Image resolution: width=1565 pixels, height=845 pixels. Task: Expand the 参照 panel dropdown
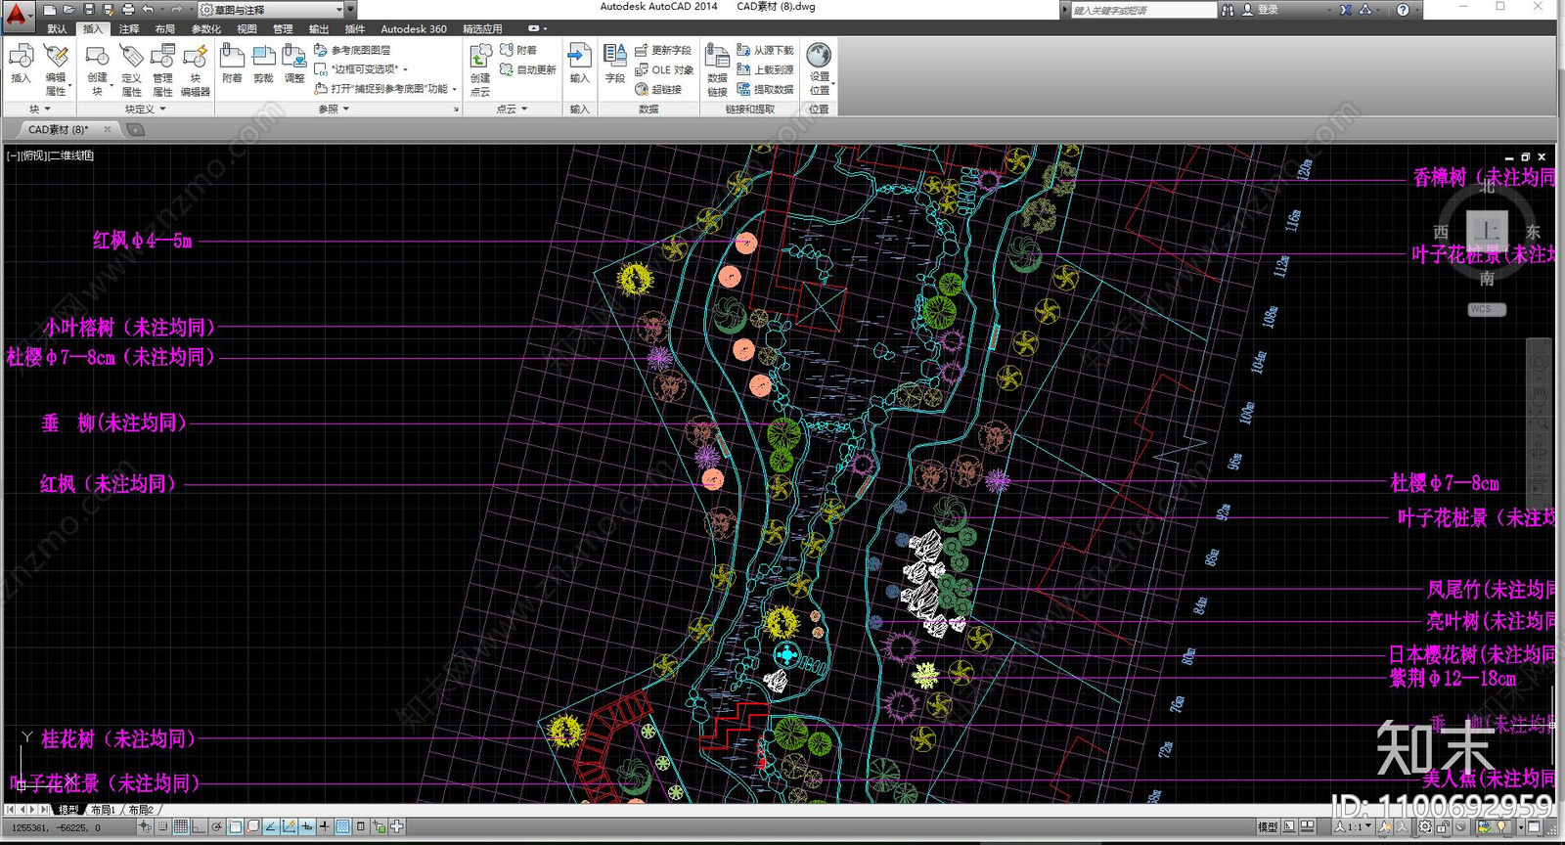coord(335,110)
